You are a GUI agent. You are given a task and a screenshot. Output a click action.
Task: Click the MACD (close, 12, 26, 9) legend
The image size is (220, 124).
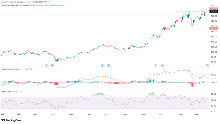tap(10, 69)
